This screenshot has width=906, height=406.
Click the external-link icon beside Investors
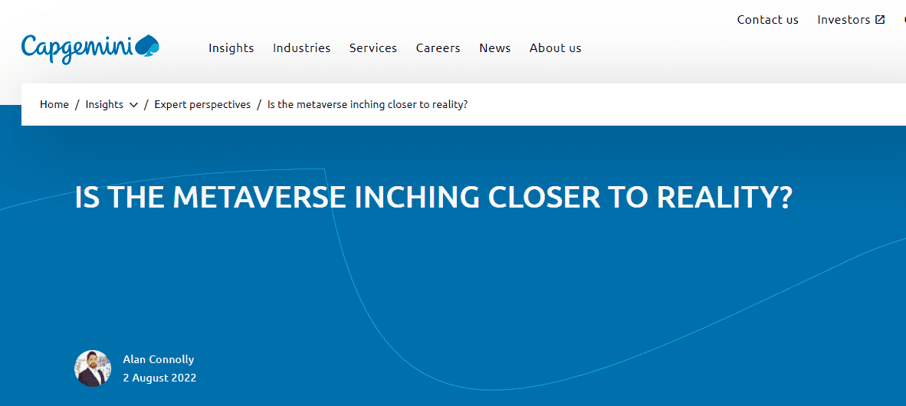(880, 20)
